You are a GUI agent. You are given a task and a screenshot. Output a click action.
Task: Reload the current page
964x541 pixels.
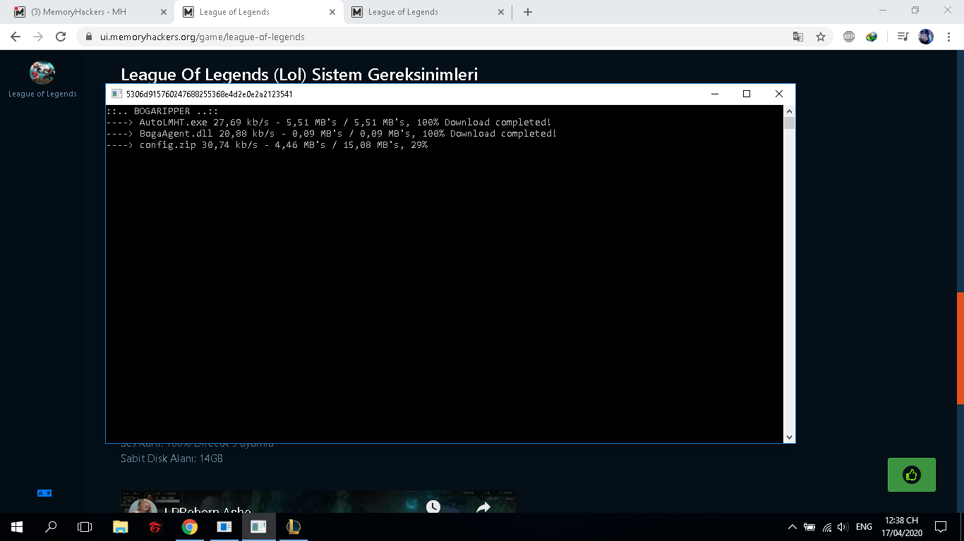point(61,37)
